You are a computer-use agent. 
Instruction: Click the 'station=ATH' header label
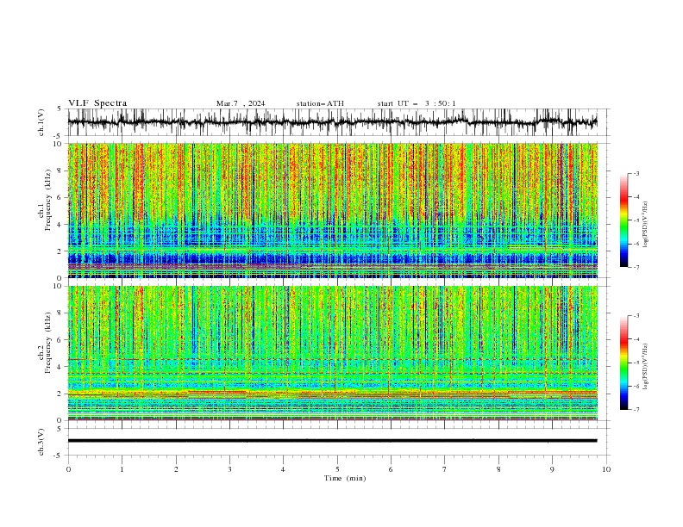[x=320, y=103]
